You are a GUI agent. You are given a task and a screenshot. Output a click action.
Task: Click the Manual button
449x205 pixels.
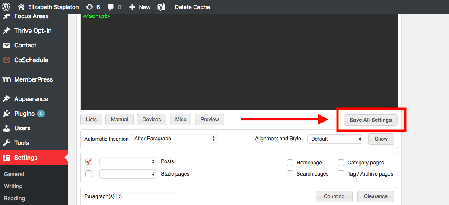click(x=119, y=120)
